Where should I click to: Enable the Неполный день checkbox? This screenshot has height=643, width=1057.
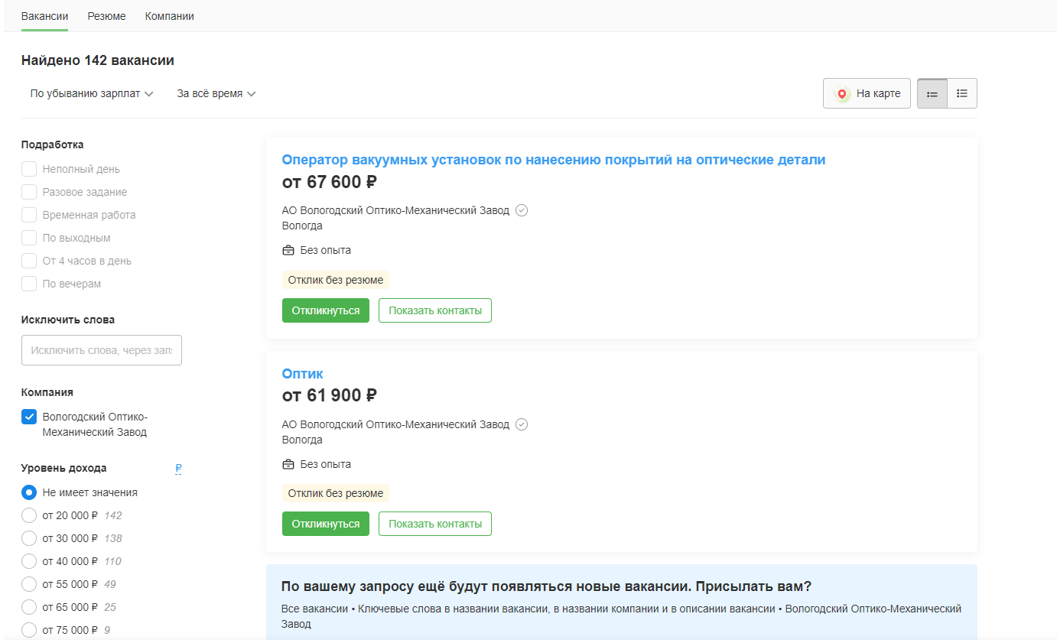coord(29,169)
